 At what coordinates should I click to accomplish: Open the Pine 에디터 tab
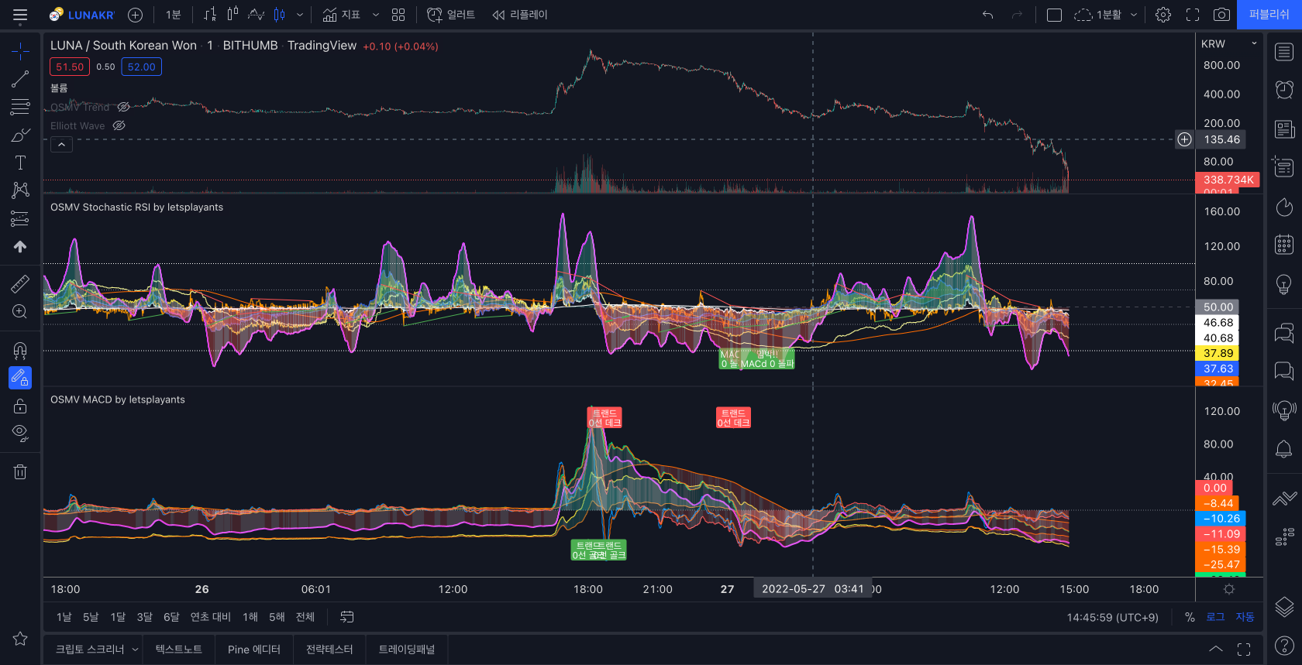click(254, 650)
